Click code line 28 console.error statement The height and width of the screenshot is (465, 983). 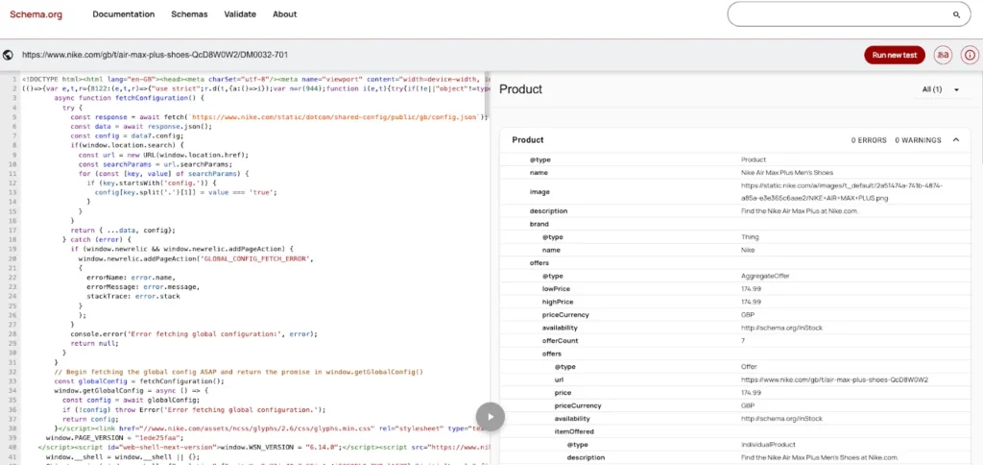click(194, 333)
